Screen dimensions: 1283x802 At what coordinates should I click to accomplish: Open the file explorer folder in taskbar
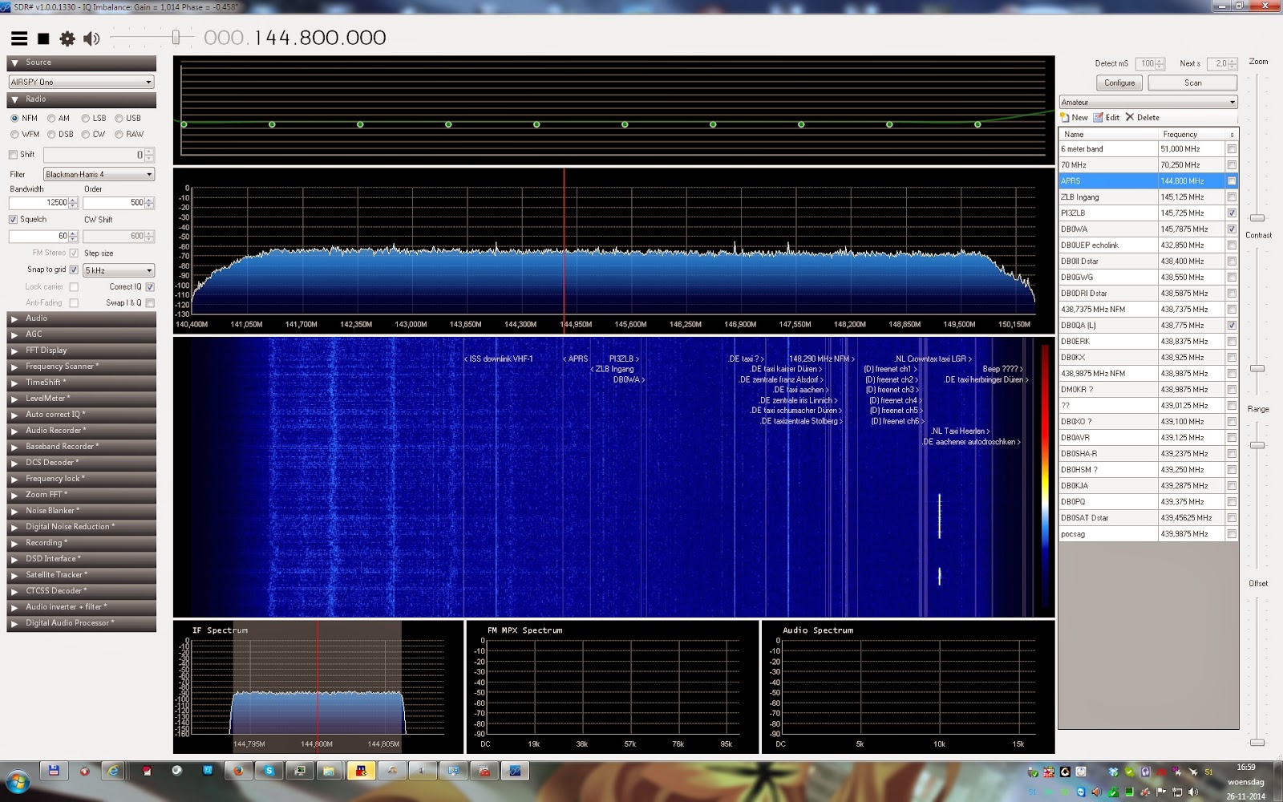pyautogui.click(x=329, y=772)
